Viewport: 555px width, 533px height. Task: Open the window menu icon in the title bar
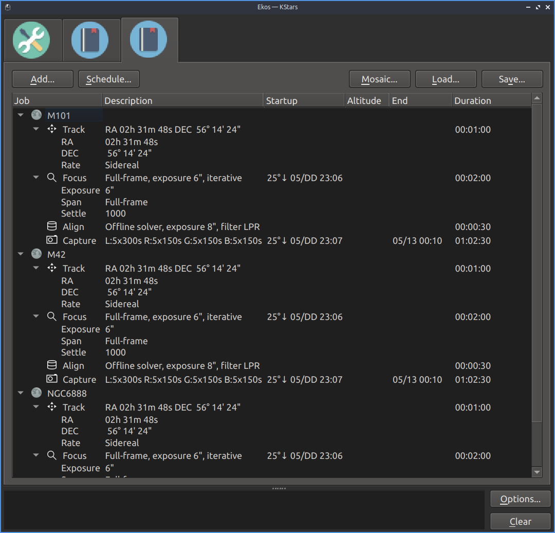8,7
